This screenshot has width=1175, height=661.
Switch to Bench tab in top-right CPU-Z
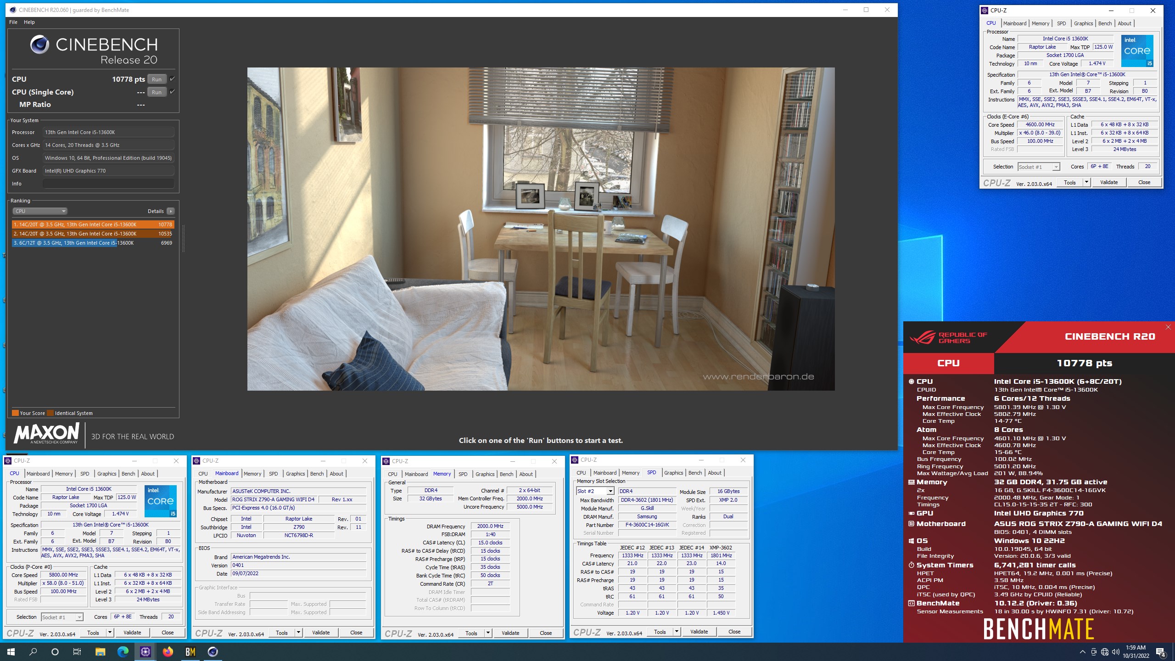pyautogui.click(x=1105, y=23)
